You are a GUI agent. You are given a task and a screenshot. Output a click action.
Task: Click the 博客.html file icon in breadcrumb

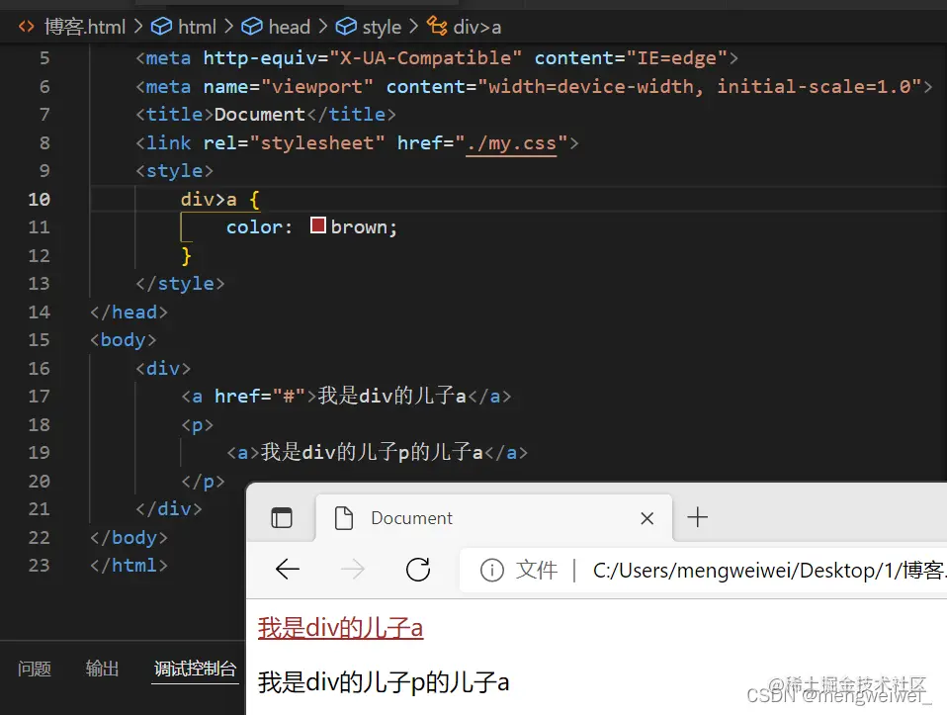tap(25, 26)
